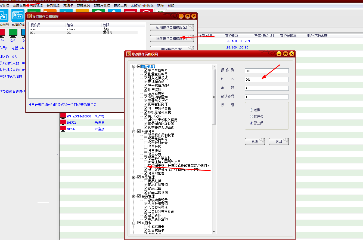Click the tree scrollbar down arrow
Screen dimensions: 363x240
coord(214,232)
